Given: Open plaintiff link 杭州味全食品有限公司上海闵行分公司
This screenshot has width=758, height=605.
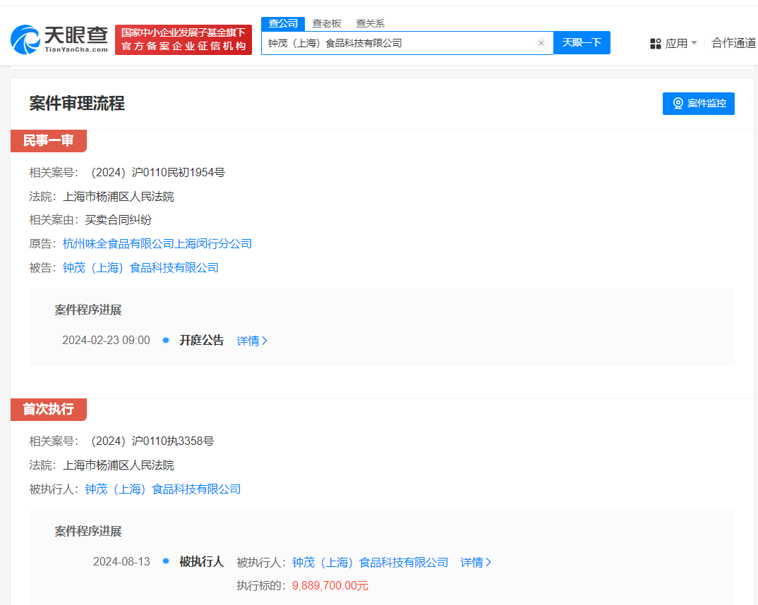Looking at the screenshot, I should 157,243.
